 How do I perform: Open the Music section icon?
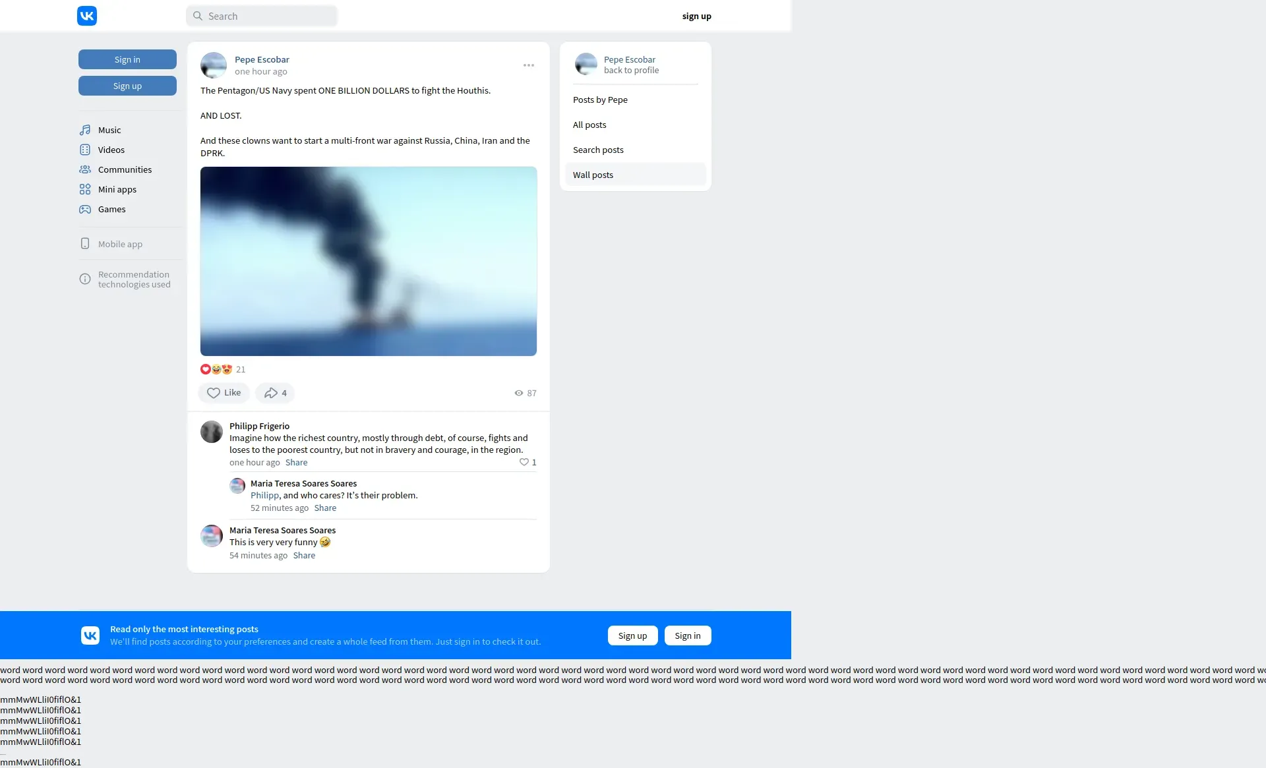pyautogui.click(x=85, y=130)
